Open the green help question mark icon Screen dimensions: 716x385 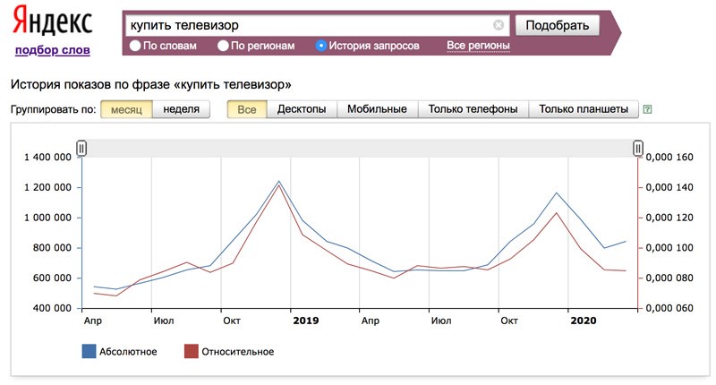pyautogui.click(x=647, y=109)
